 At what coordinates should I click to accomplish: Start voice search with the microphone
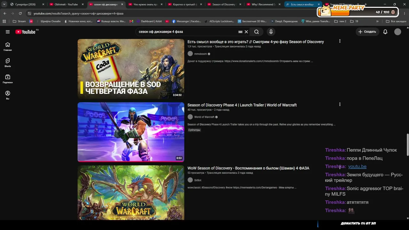pyautogui.click(x=271, y=32)
